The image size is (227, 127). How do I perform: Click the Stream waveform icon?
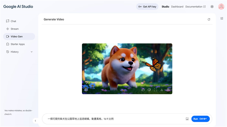[x=7, y=29]
